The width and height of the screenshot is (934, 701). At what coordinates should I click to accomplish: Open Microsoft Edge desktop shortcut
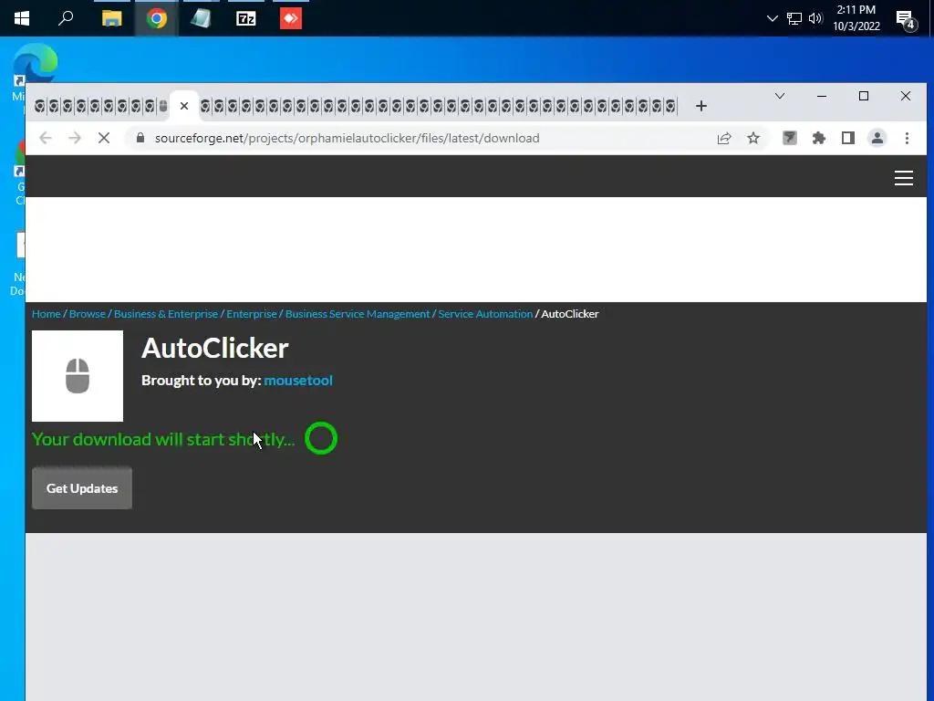pyautogui.click(x=34, y=64)
